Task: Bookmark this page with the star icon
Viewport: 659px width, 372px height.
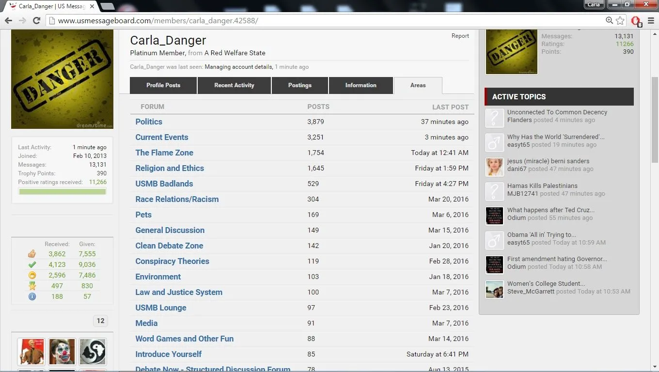Action: 620,20
